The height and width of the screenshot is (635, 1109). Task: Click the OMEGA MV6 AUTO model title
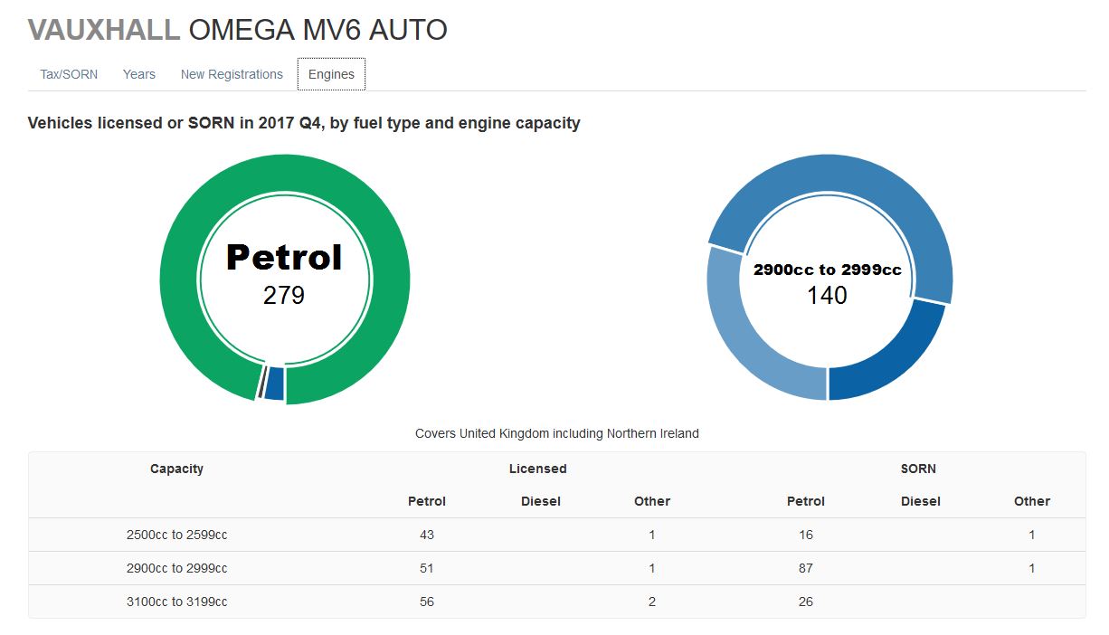click(x=318, y=30)
